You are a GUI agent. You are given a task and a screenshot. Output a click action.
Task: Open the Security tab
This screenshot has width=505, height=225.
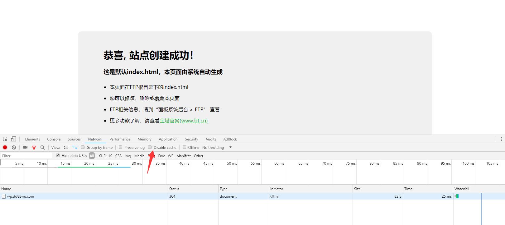coord(191,139)
